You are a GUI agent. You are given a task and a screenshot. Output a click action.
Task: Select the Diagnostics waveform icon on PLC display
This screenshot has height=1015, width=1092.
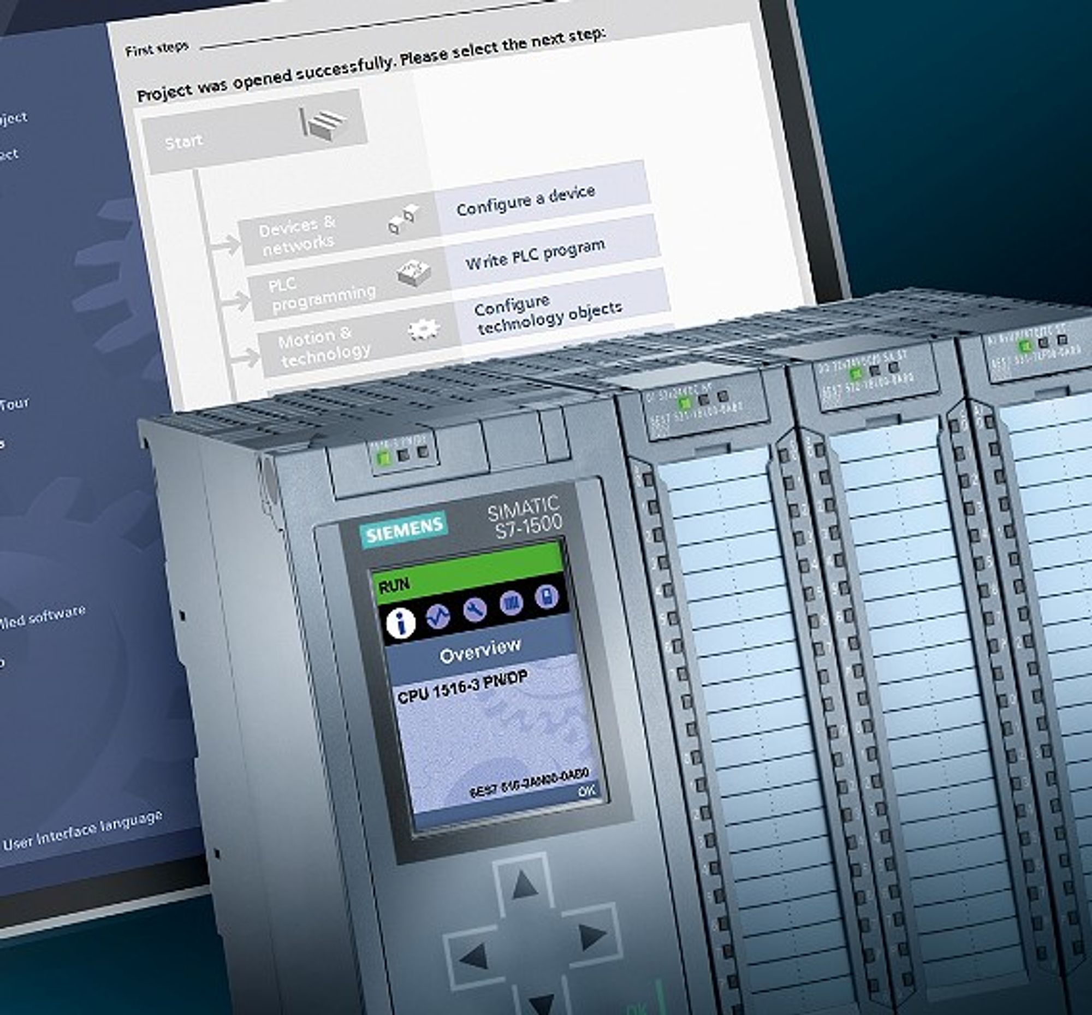click(x=438, y=615)
